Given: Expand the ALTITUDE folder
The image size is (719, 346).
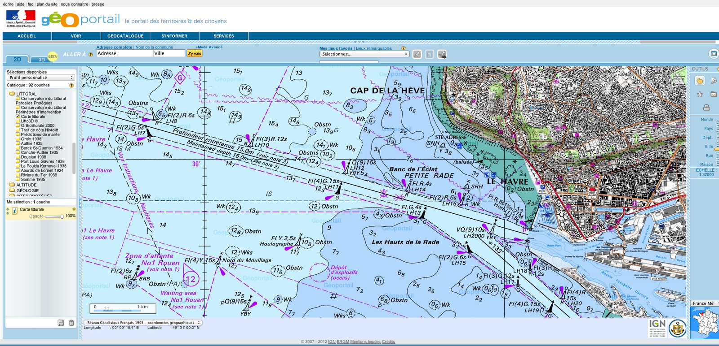Looking at the screenshot, I should click(x=12, y=185).
